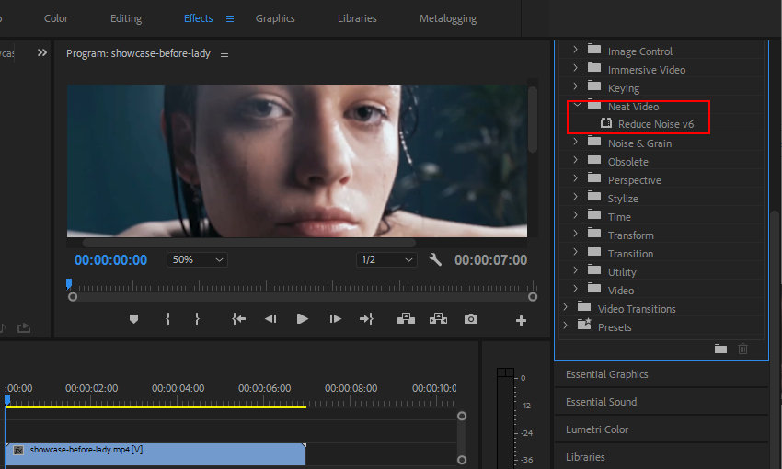Open Program panel hamburger menu
This screenshot has width=782, height=469.
224,54
